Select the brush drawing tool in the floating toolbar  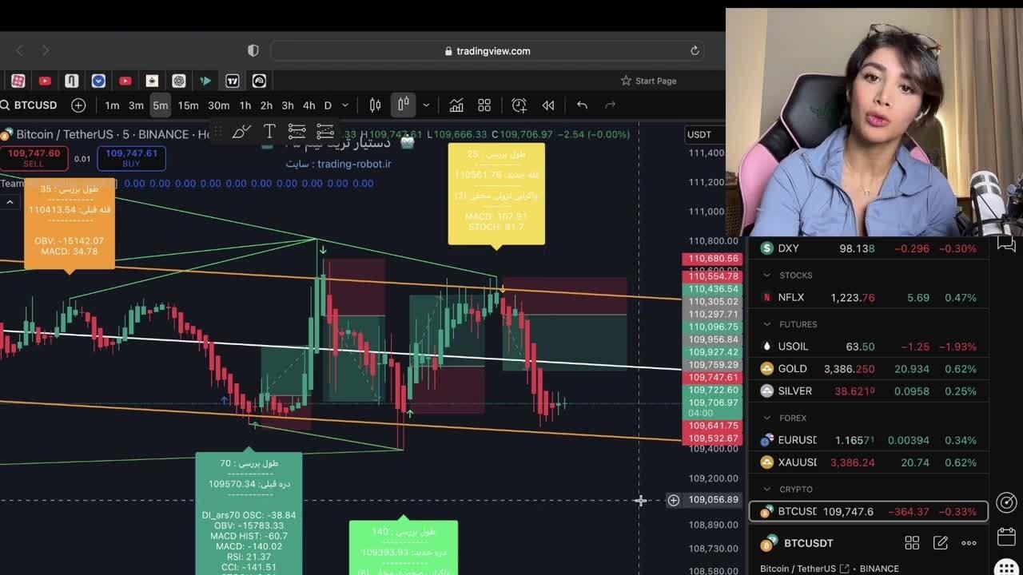[241, 132]
